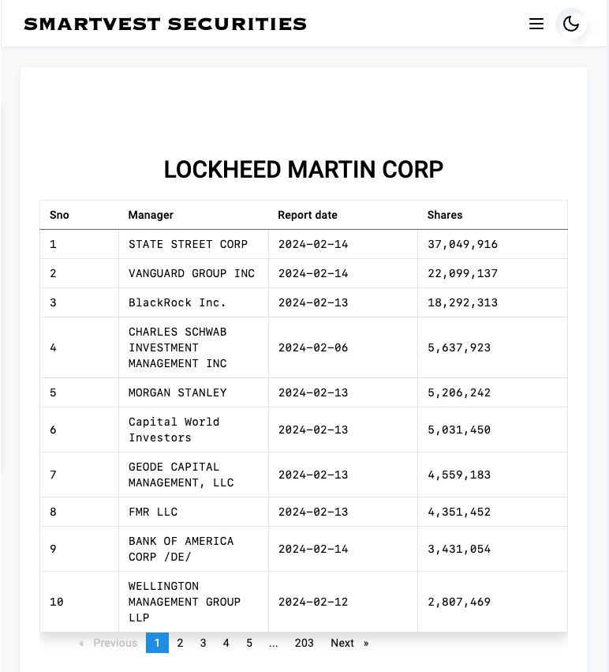Click the Previous page link
The image size is (609, 672).
pyautogui.click(x=109, y=643)
